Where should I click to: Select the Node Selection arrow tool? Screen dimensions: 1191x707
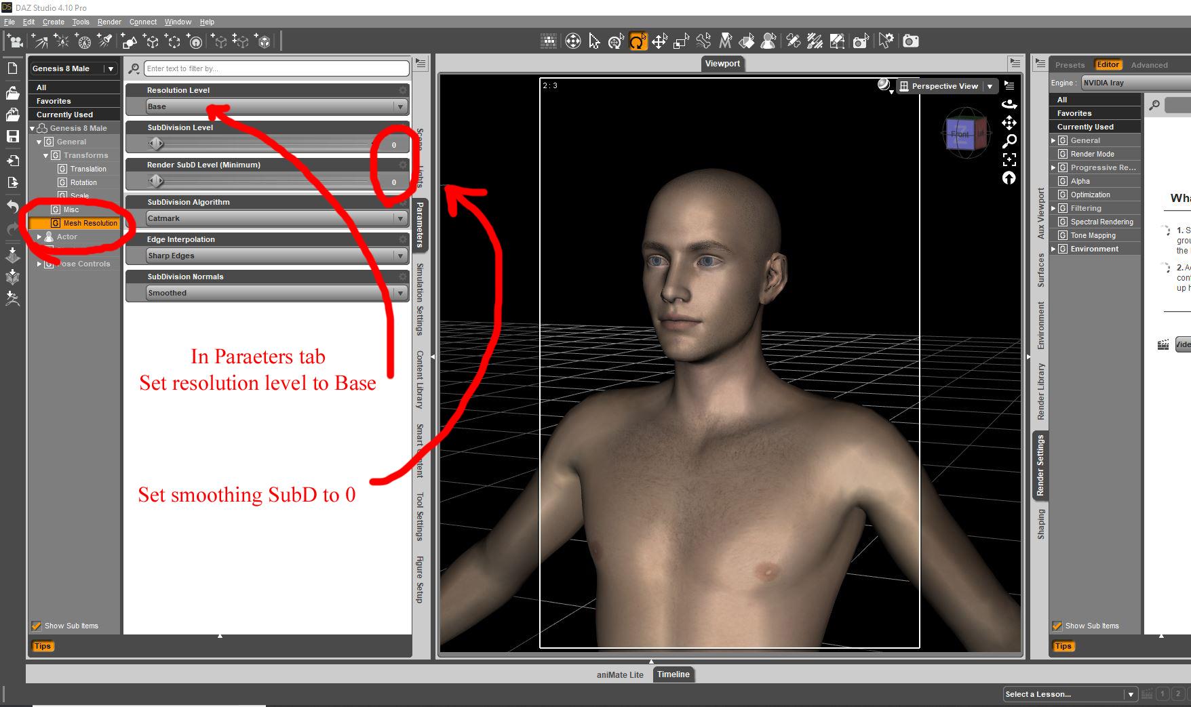594,41
